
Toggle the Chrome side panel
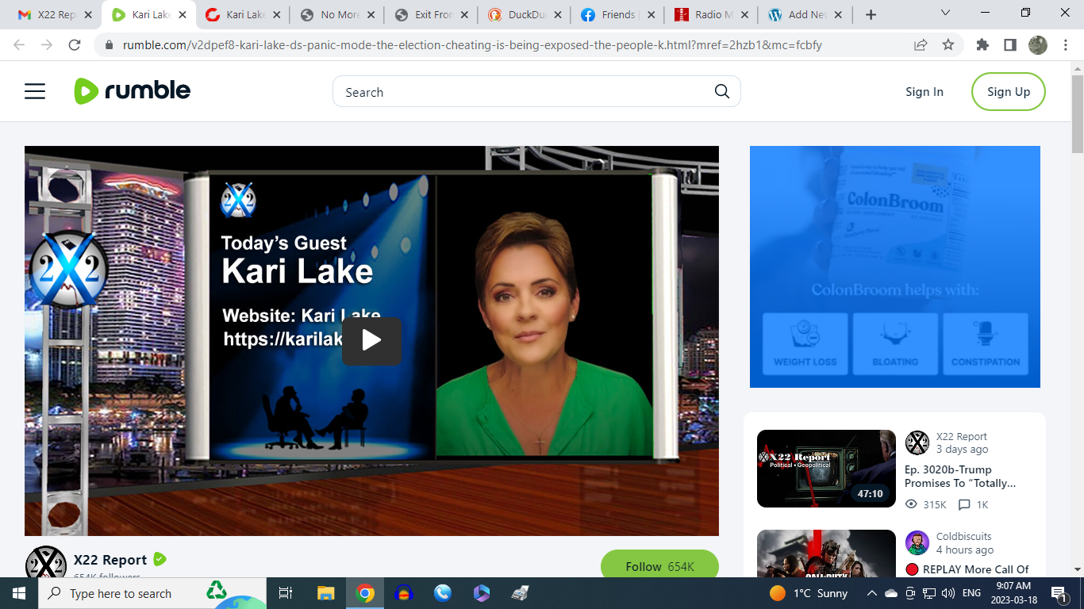[x=1009, y=45]
